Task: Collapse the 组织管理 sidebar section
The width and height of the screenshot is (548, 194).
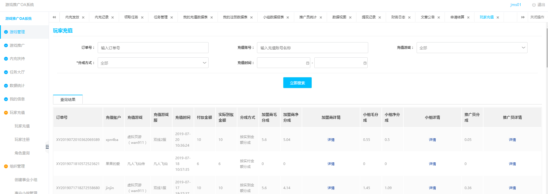Action: point(17,166)
